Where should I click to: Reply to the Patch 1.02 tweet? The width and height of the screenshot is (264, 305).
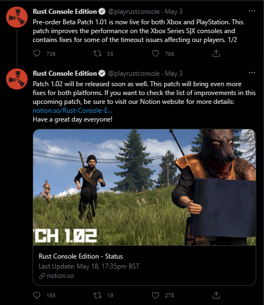click(37, 295)
